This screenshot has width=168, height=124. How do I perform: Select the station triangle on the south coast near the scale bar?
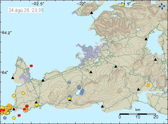point(102,106)
